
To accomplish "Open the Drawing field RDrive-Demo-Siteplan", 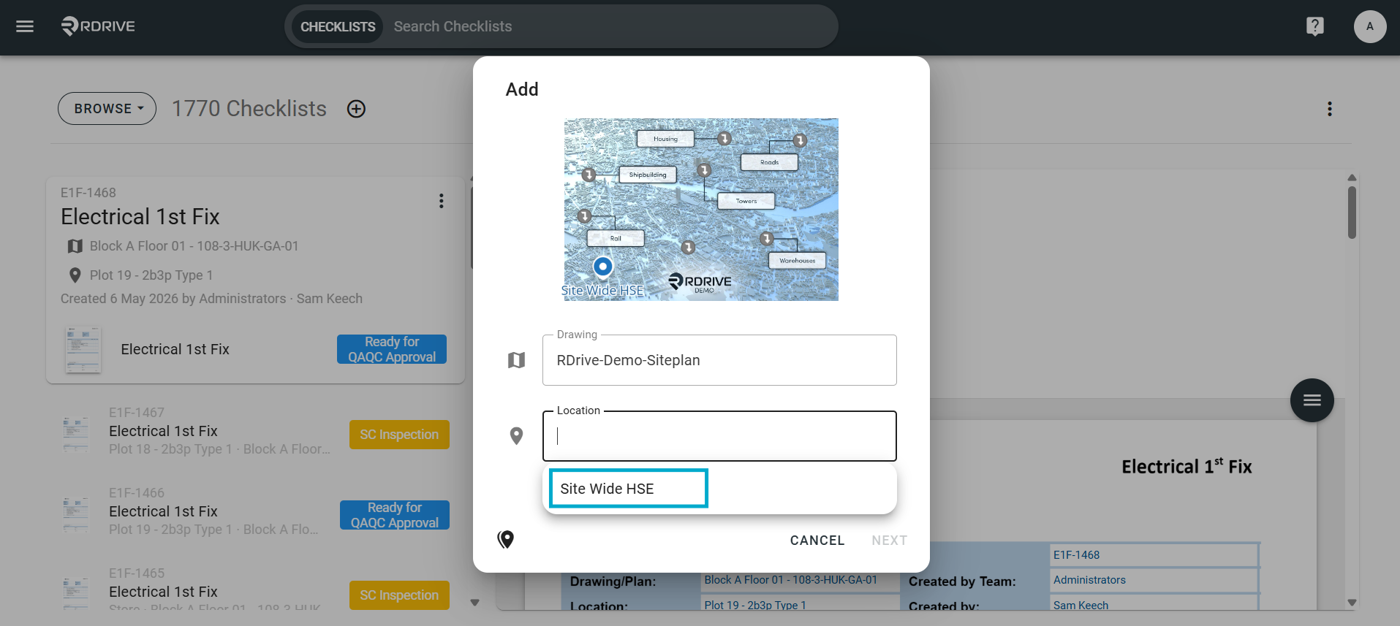I will click(719, 360).
